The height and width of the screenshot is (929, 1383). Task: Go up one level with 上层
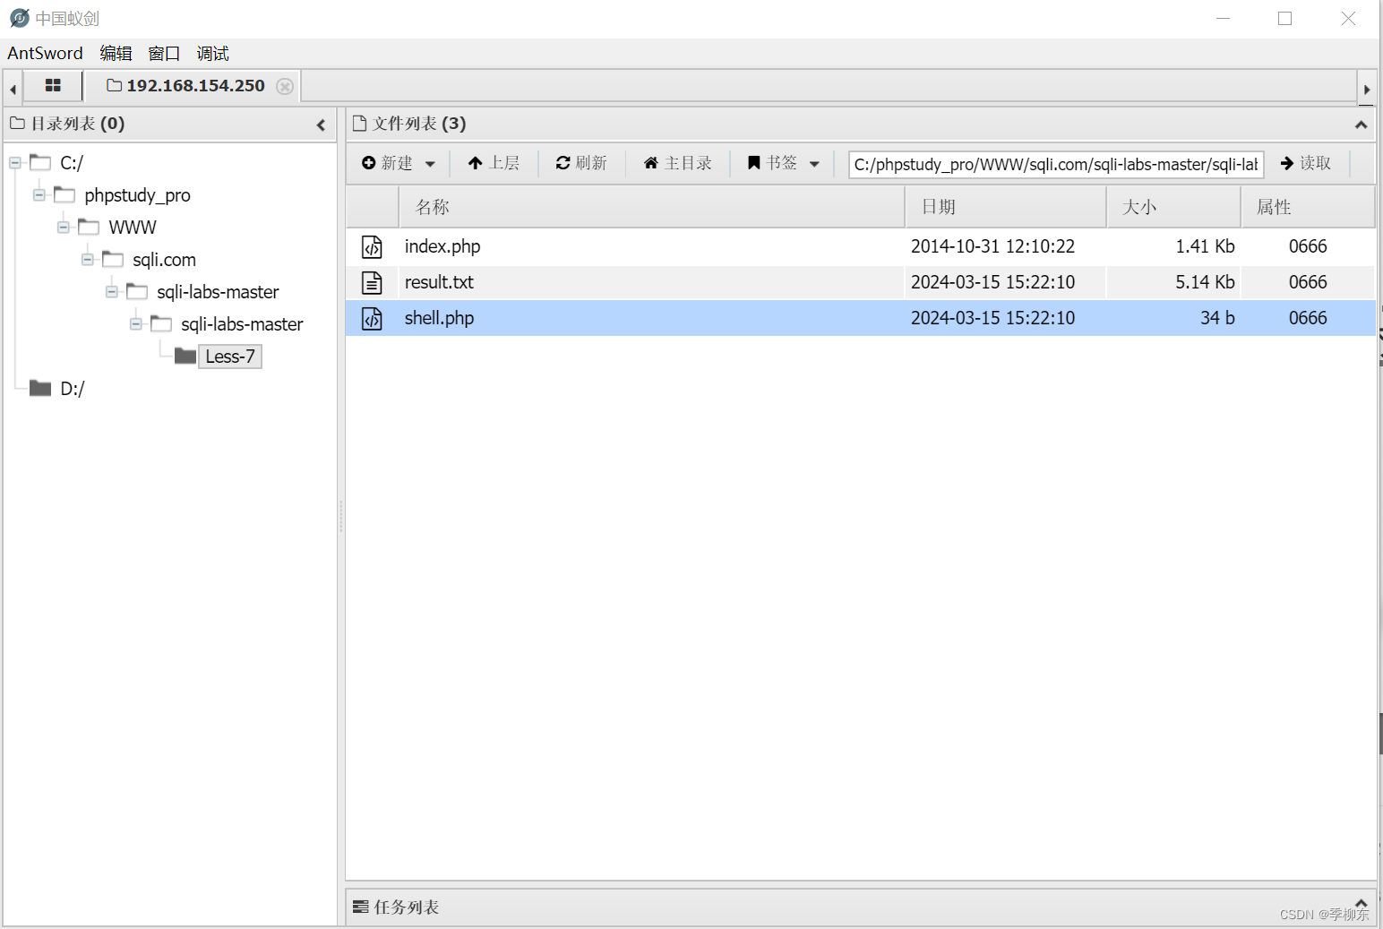[x=494, y=163]
